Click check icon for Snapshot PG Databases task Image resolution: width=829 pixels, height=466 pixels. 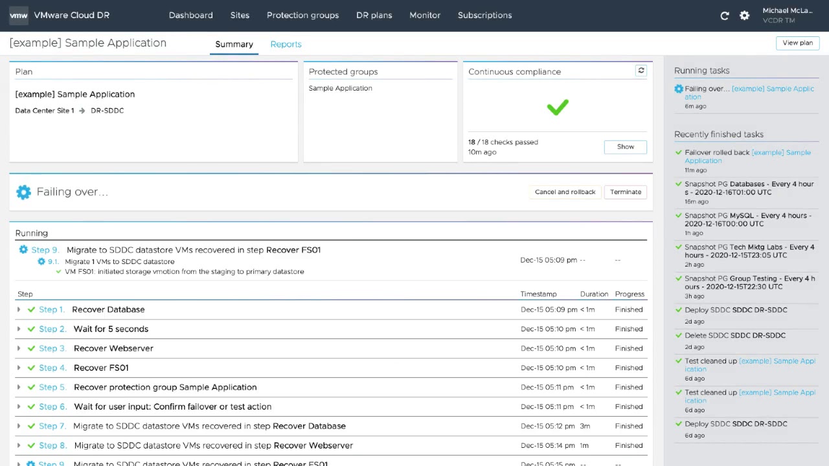(x=679, y=184)
